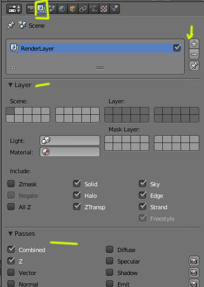Select the RenderLayer list entry
This screenshot has height=287, width=204.
(x=95, y=48)
